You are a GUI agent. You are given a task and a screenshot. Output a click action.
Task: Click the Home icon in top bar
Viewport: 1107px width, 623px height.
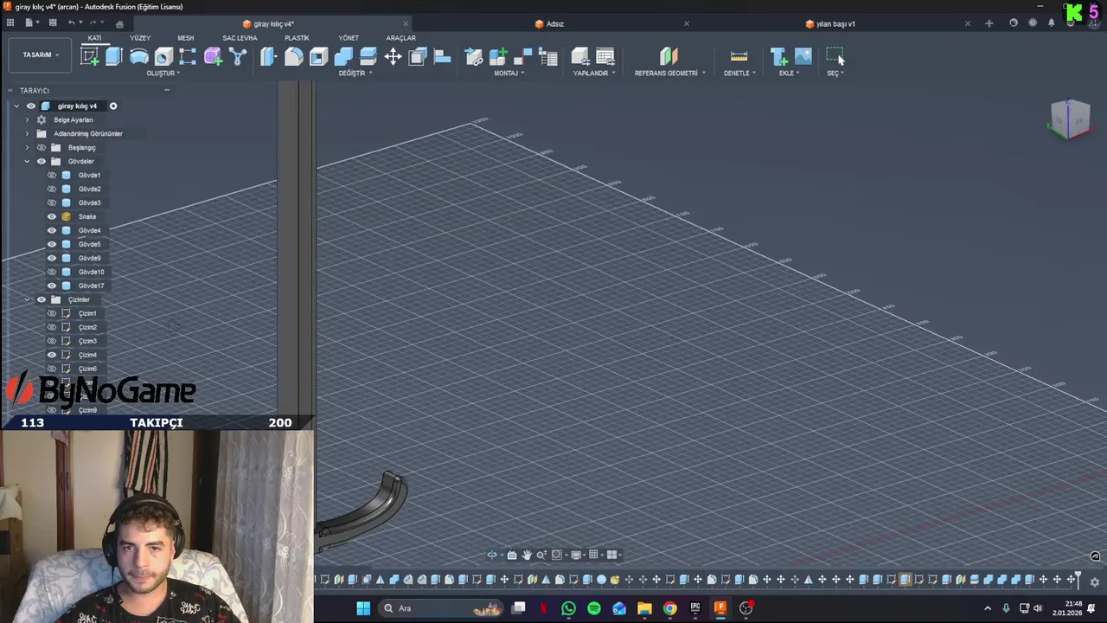[119, 23]
